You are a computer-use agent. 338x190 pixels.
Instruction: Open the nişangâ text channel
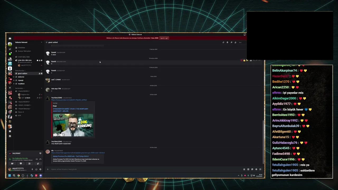click(29, 80)
